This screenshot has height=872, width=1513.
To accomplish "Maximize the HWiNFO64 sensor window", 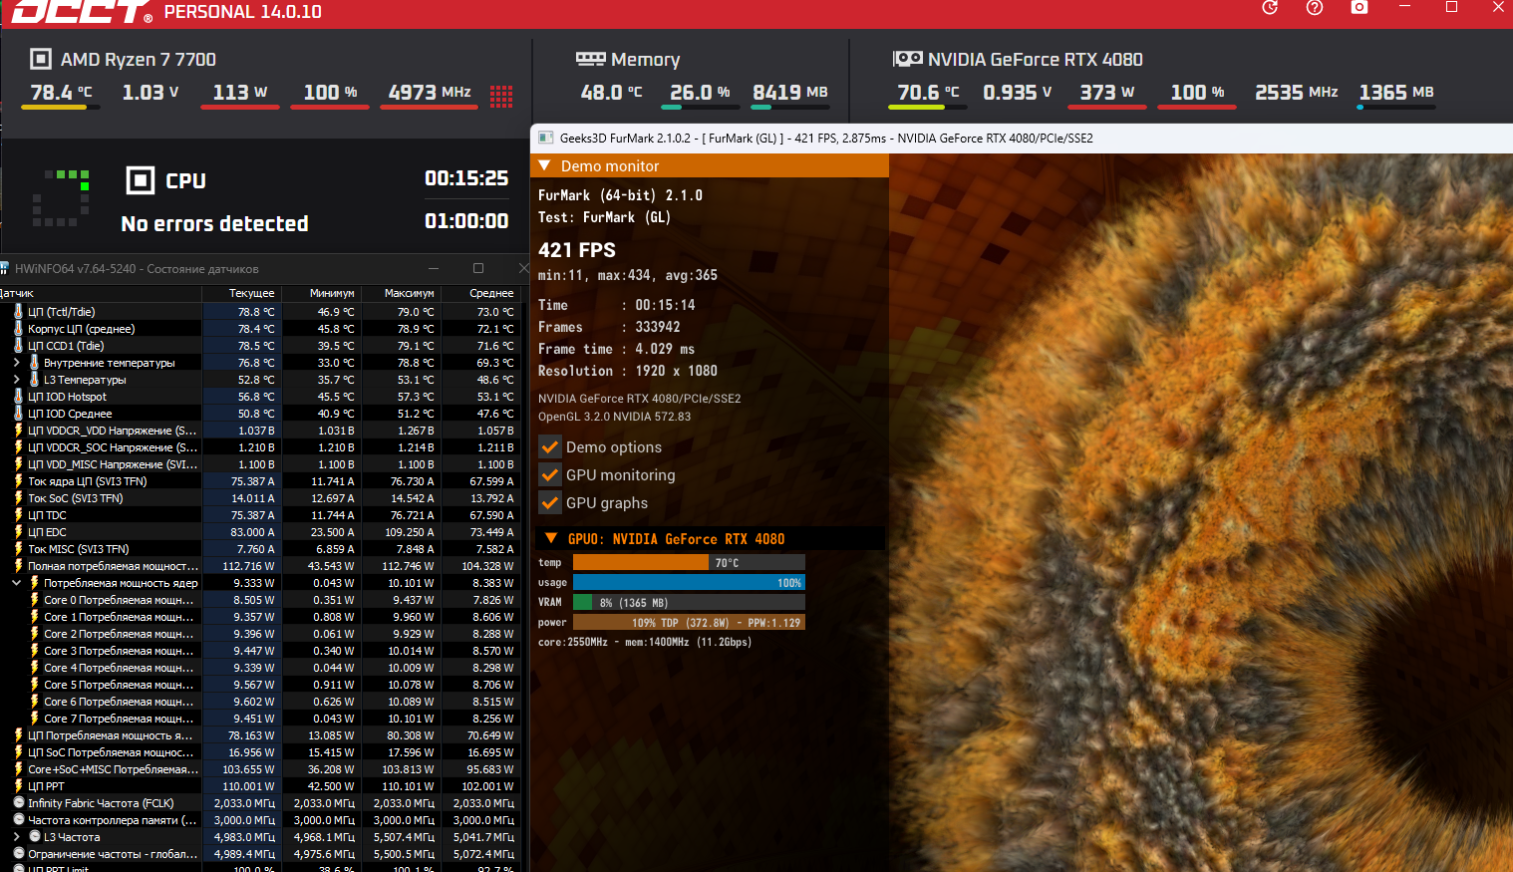I will coord(478,268).
